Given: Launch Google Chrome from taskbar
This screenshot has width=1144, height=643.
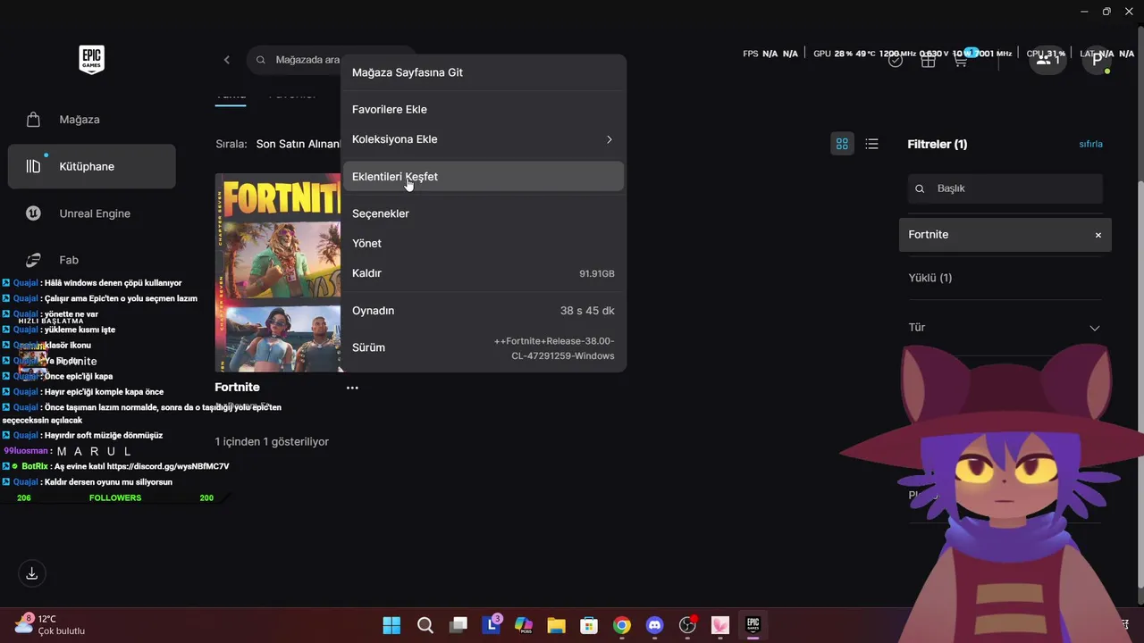Looking at the screenshot, I should pos(622,625).
